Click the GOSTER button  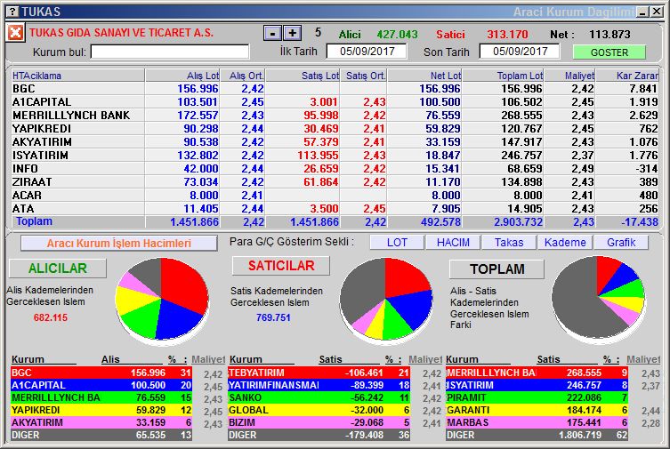609,52
